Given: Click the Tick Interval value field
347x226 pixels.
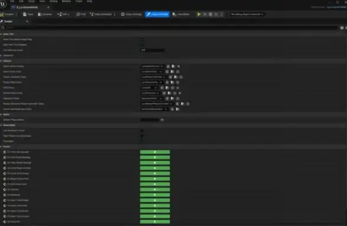Looking at the screenshot, I should pyautogui.click(x=152, y=50).
